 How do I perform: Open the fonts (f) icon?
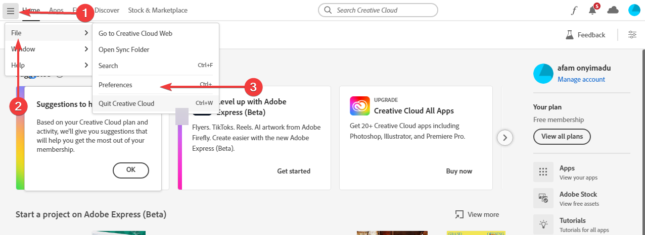(574, 10)
